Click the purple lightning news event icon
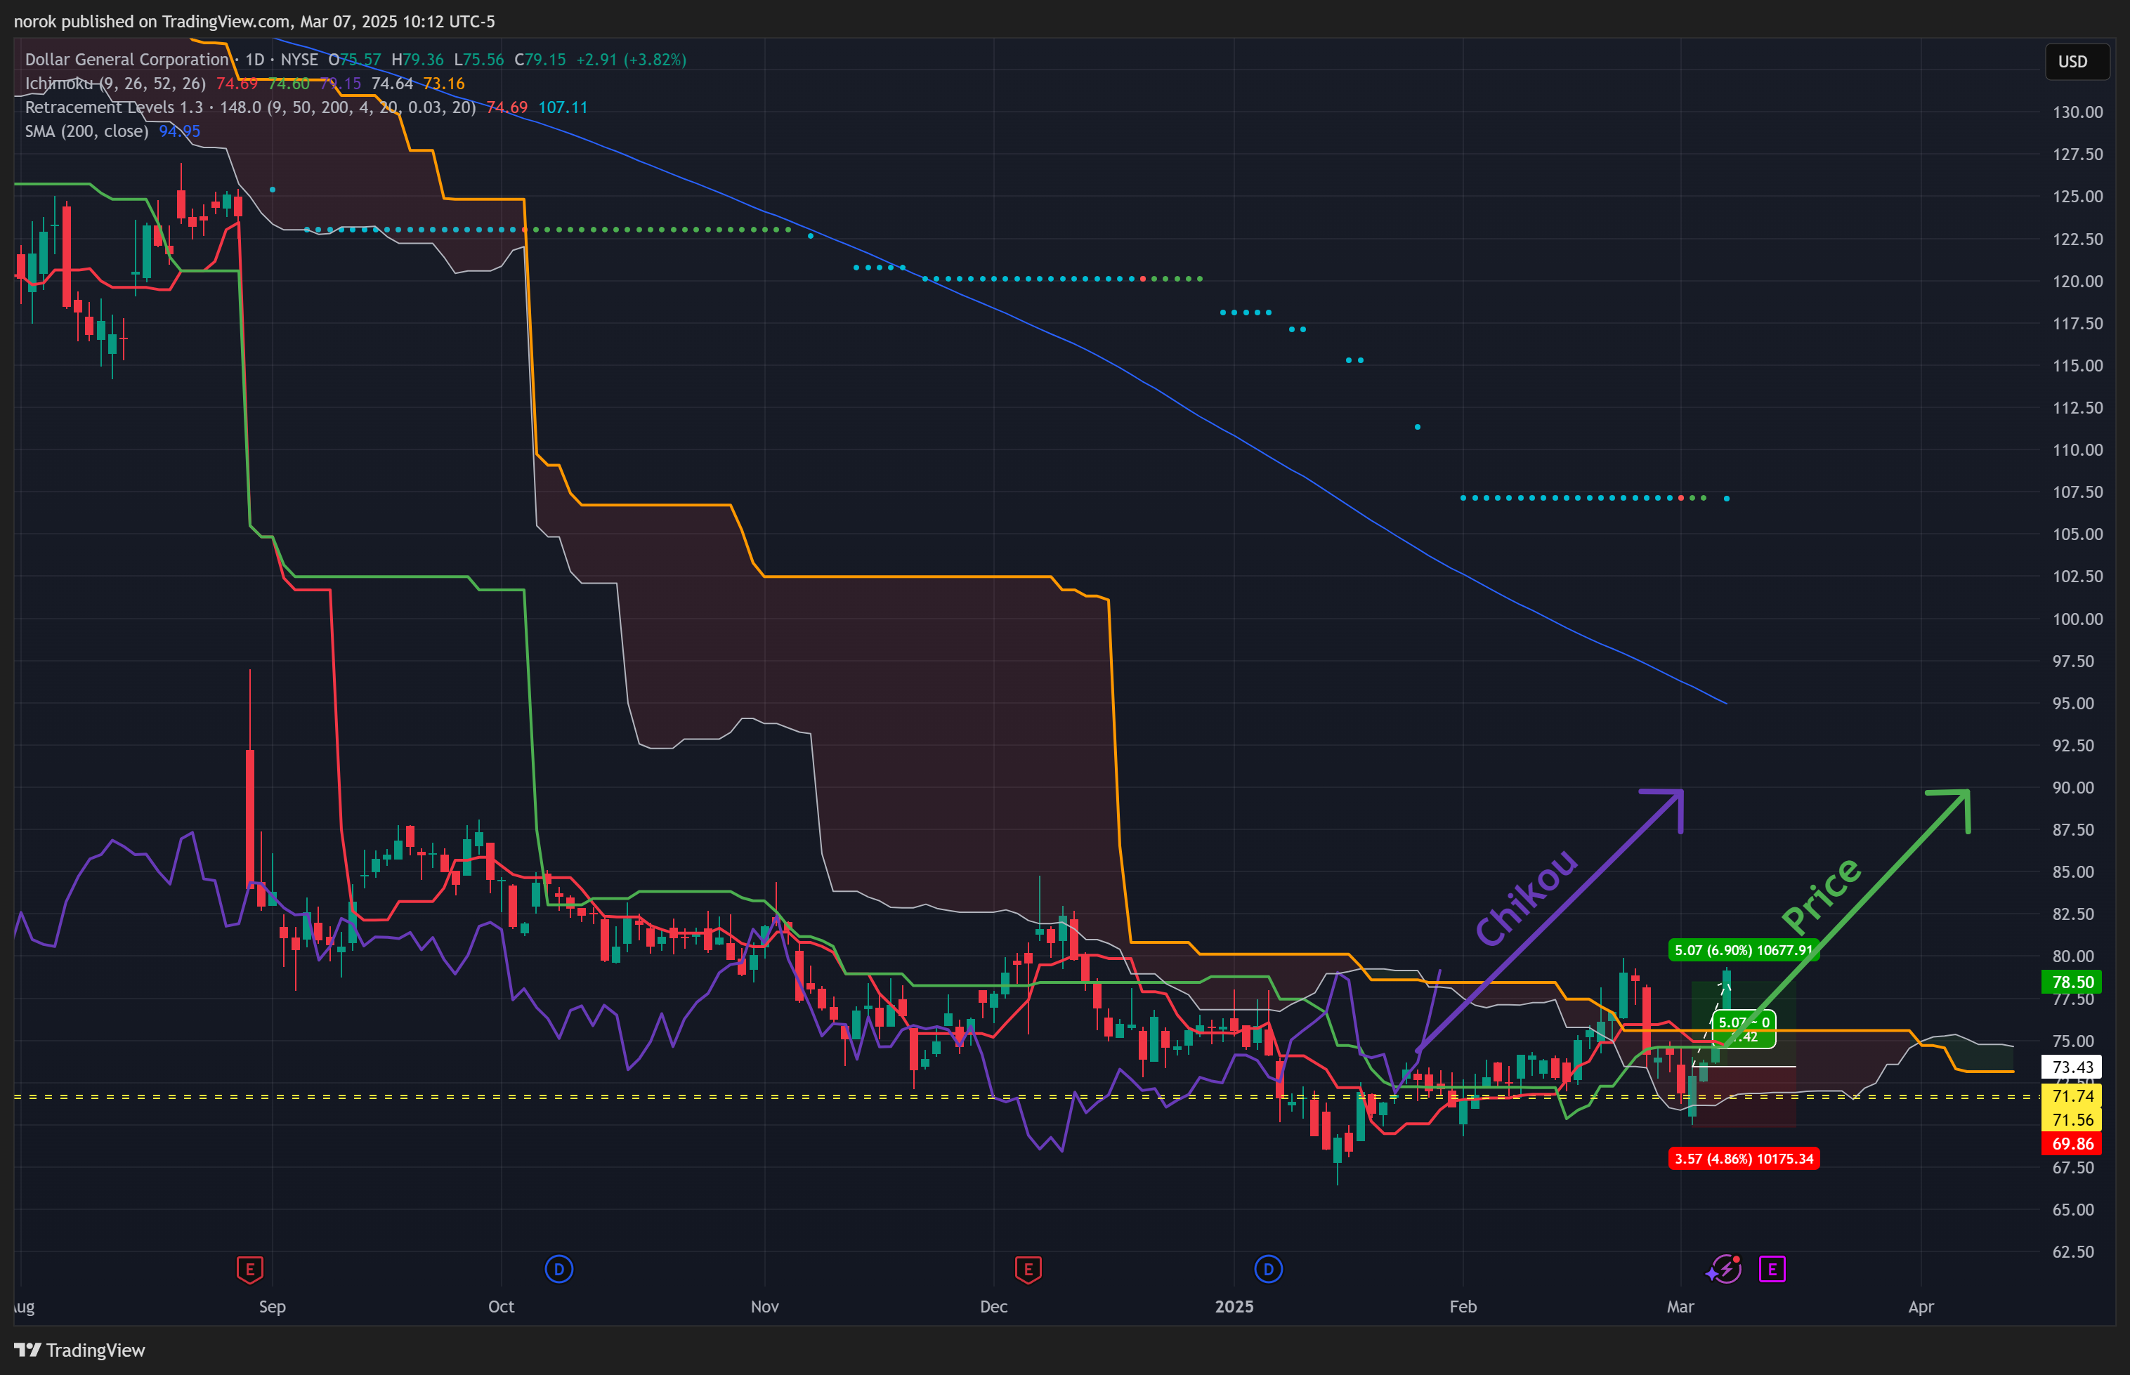This screenshot has width=2130, height=1375. pos(1725,1269)
